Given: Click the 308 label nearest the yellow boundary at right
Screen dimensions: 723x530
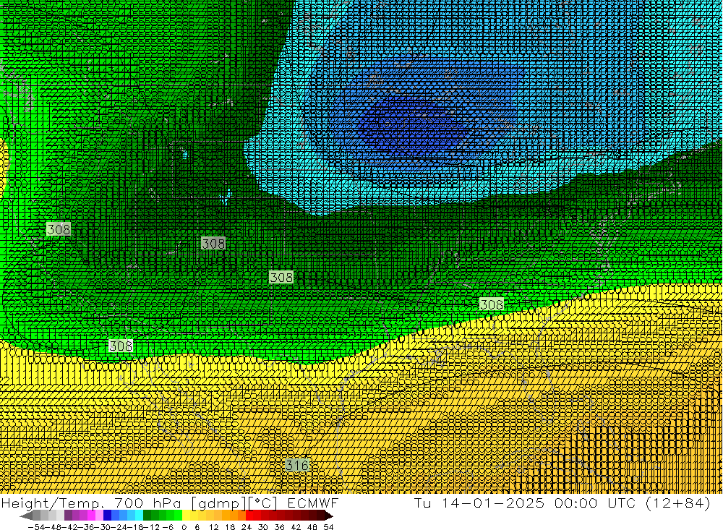Looking at the screenshot, I should pyautogui.click(x=492, y=304).
